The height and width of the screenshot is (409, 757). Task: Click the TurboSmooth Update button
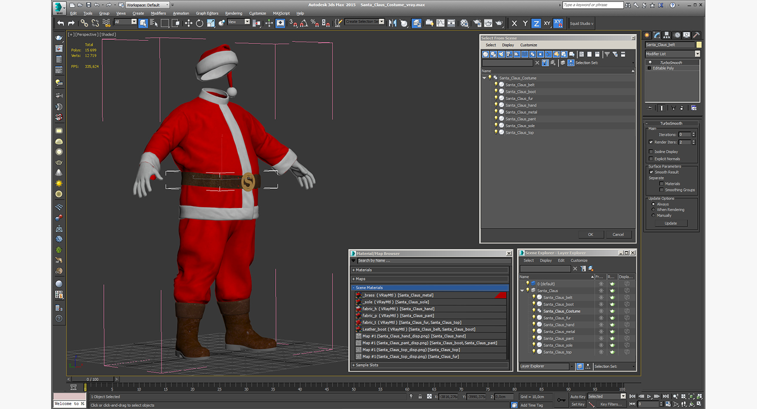(x=671, y=223)
